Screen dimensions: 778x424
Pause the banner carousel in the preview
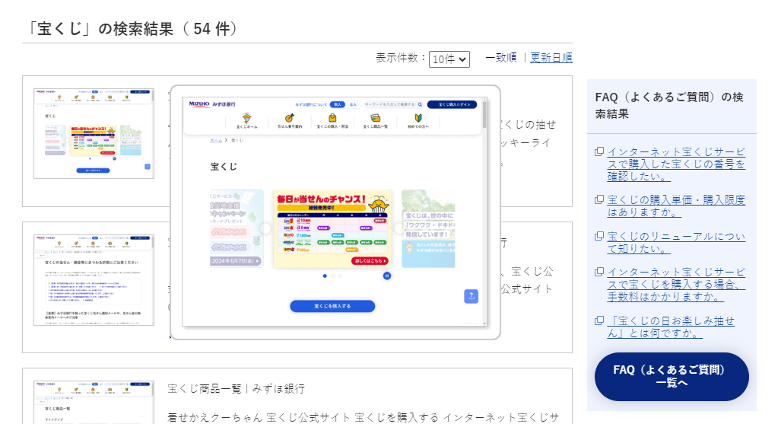click(387, 276)
